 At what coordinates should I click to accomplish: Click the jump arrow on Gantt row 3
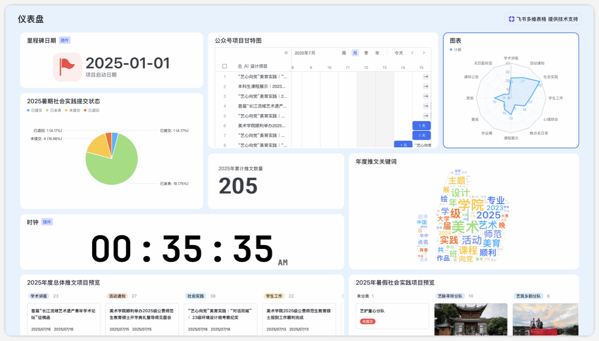(426, 96)
